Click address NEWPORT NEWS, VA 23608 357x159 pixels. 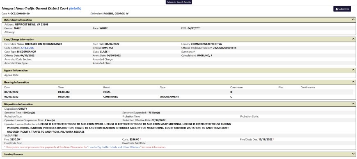[x=32, y=24]
